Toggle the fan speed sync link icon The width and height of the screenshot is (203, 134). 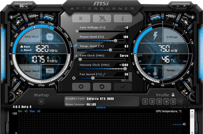point(104,74)
